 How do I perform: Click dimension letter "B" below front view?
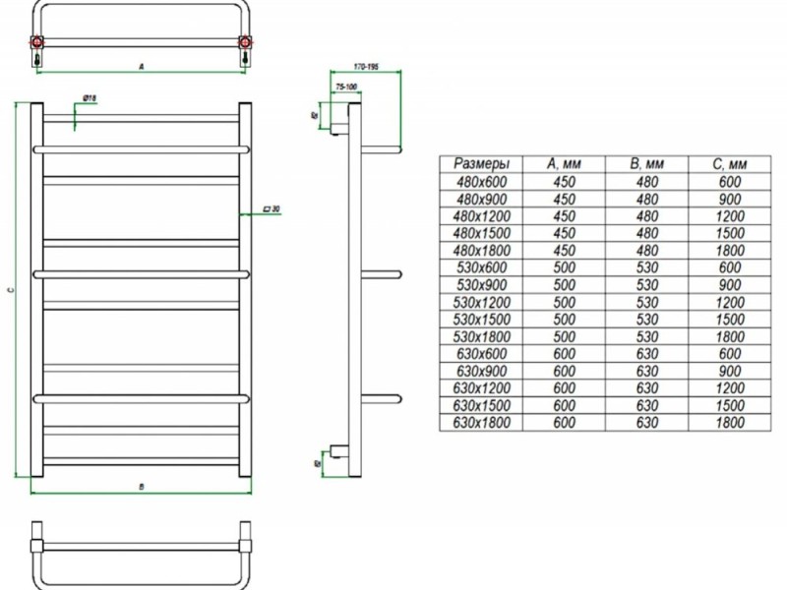(142, 487)
